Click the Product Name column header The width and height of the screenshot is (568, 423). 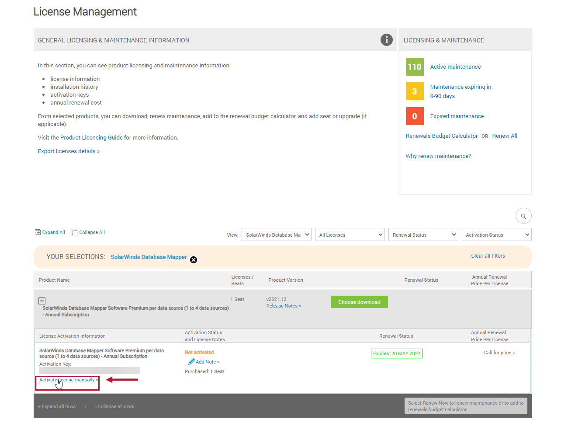(x=54, y=280)
